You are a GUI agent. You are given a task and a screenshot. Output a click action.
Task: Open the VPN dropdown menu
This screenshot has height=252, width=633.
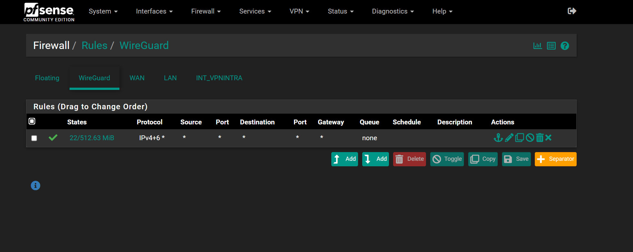[299, 11]
